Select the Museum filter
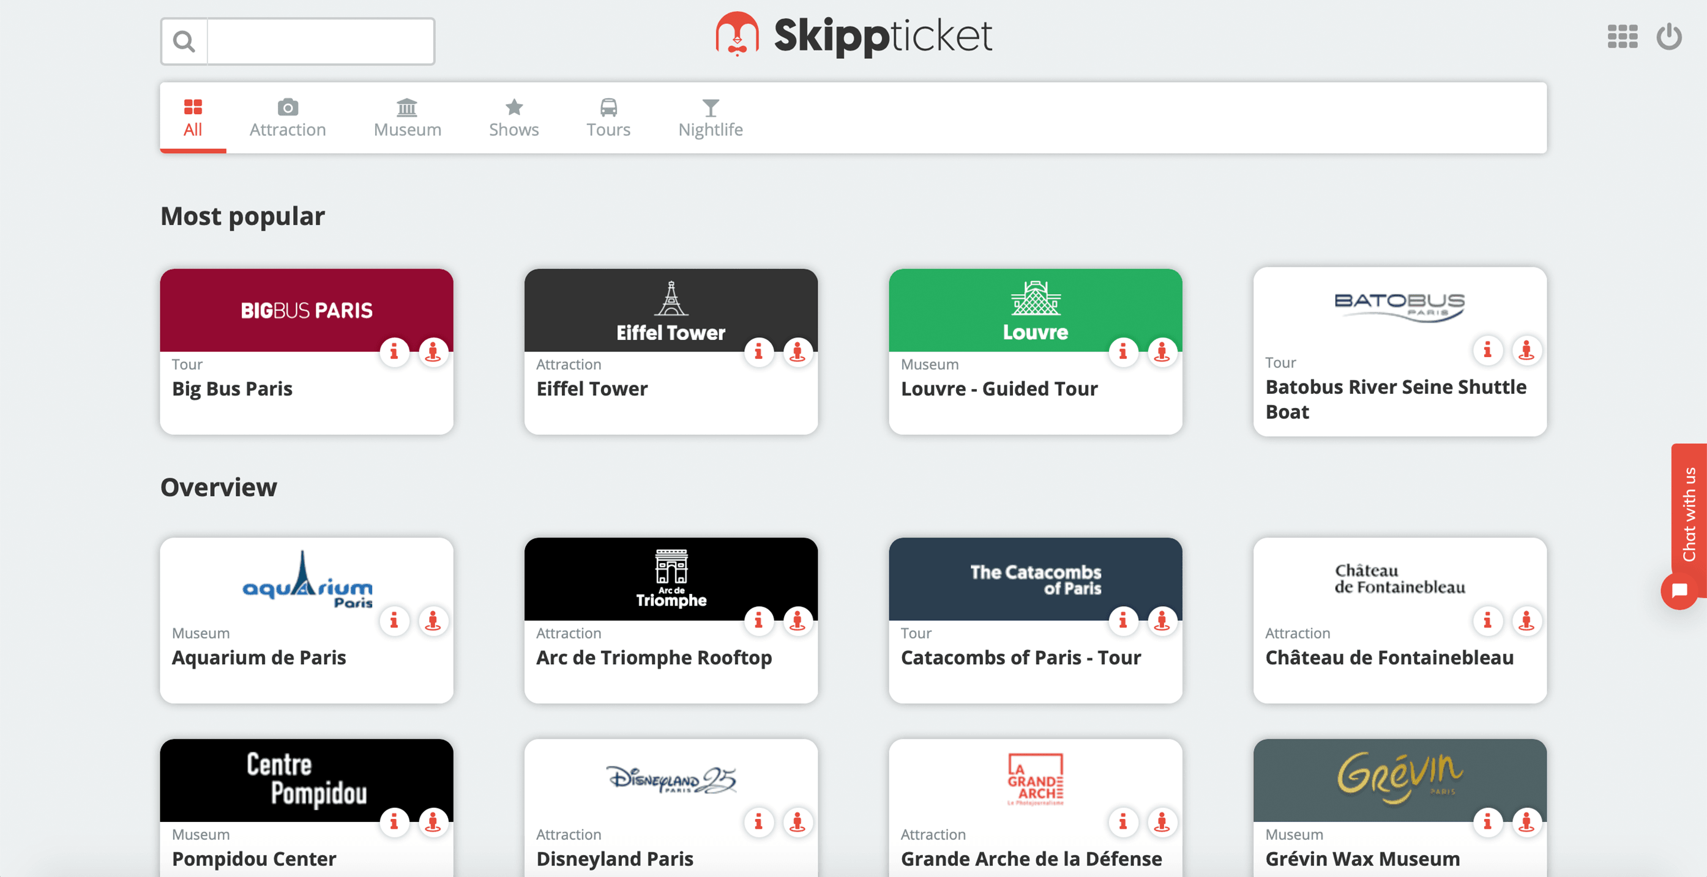1707x877 pixels. 407,117
